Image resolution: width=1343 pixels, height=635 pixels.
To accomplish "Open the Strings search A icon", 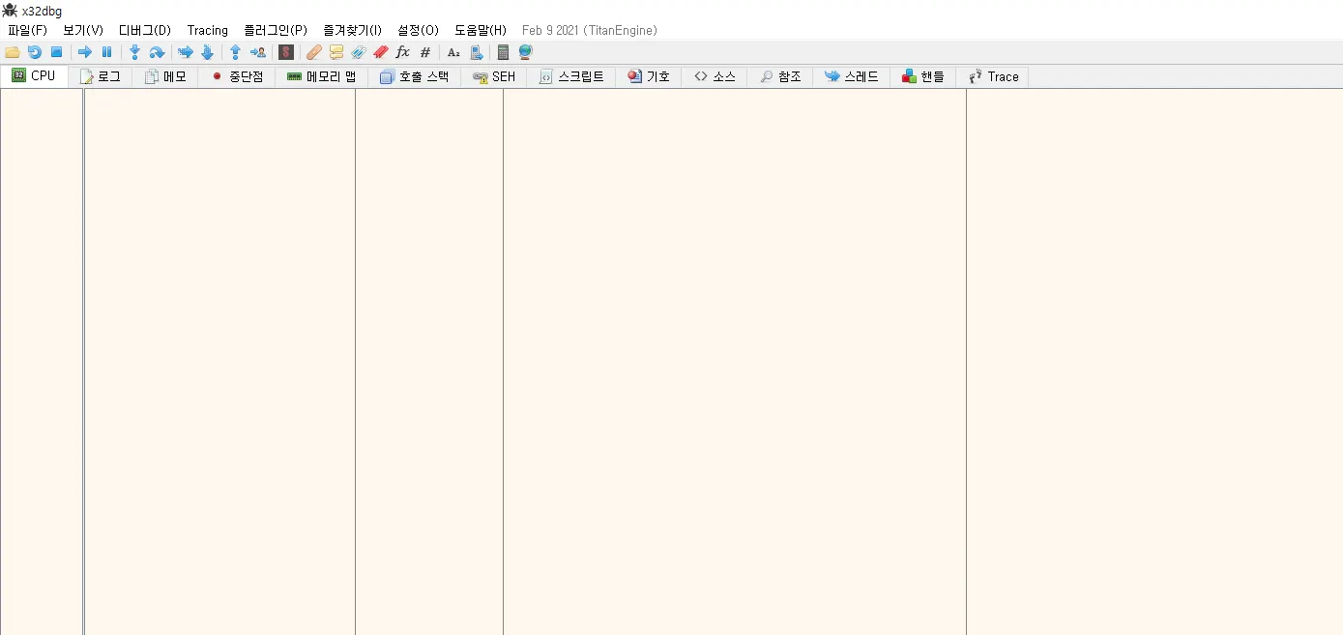I will tap(453, 52).
